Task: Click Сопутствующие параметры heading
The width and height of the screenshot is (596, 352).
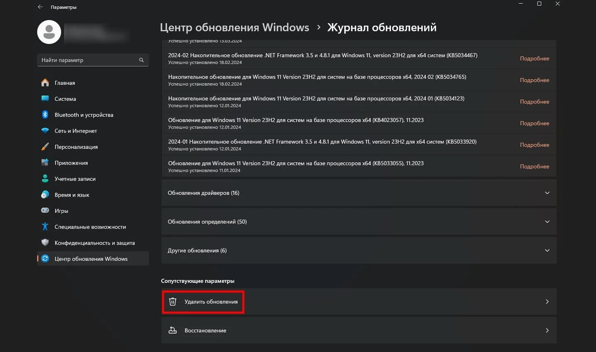Action: click(x=197, y=281)
